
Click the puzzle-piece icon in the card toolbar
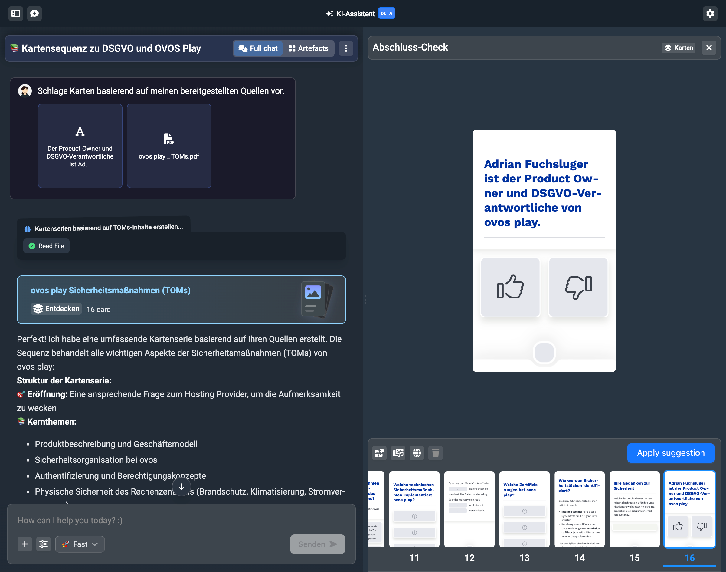click(x=379, y=453)
